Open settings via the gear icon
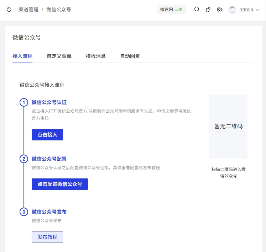266x252 pixels. click(219, 10)
